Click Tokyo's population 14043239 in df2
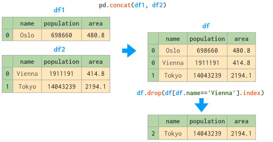 [x=61, y=86]
